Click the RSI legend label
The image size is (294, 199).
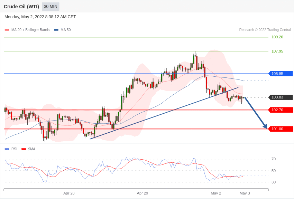click(14, 149)
